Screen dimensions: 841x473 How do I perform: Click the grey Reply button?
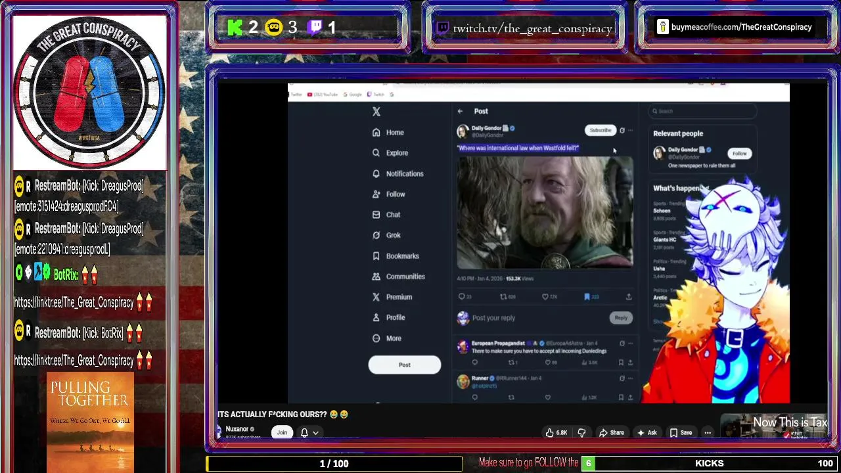pyautogui.click(x=621, y=318)
